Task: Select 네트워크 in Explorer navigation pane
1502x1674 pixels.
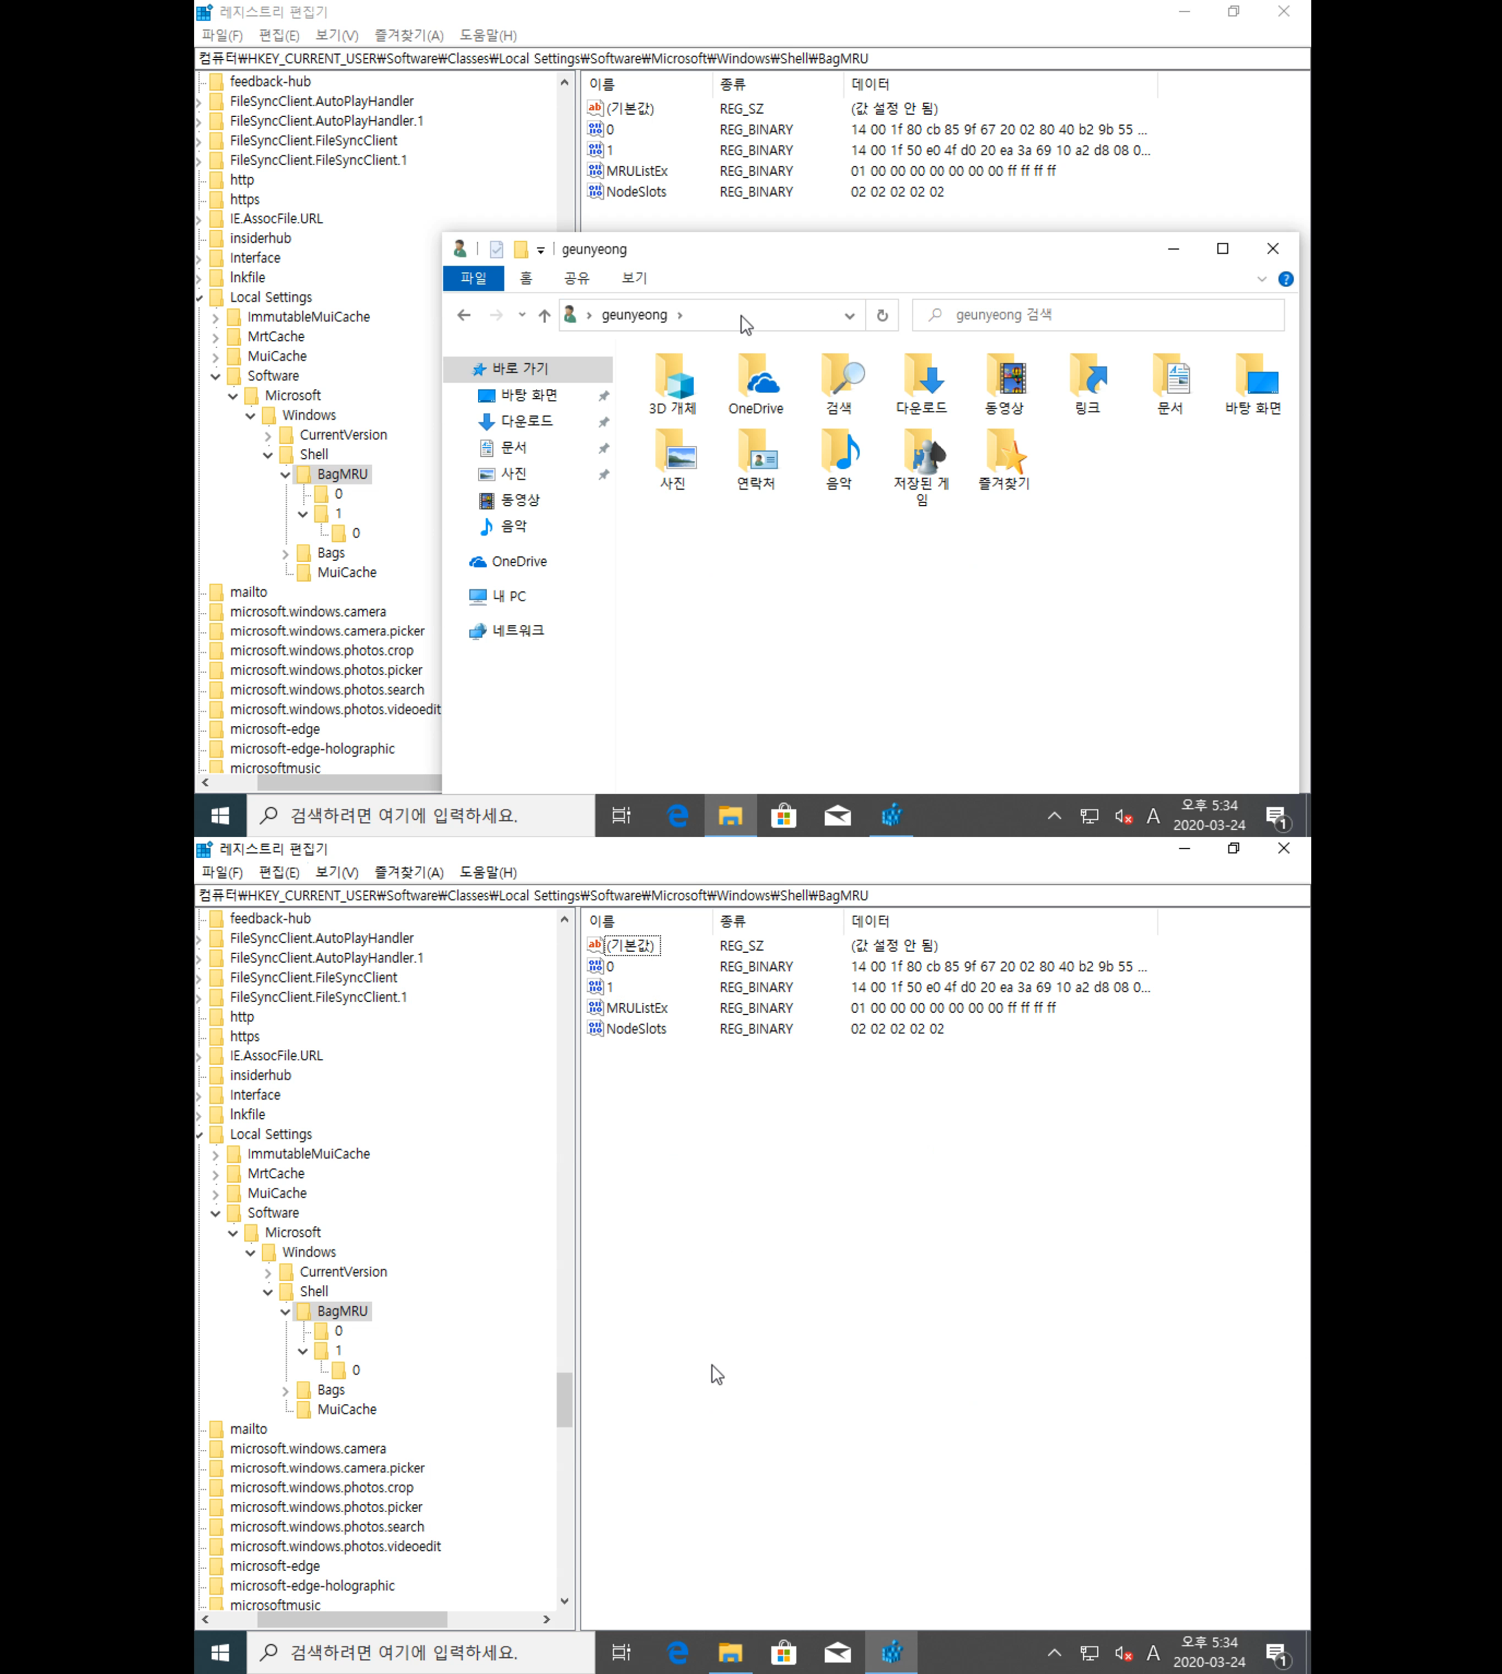Action: tap(517, 630)
